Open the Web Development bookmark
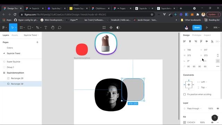222x125 pixels. pos(52,20)
